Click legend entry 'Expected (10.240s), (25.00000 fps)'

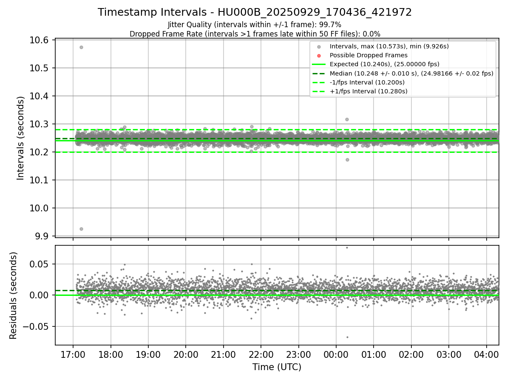(x=384, y=64)
